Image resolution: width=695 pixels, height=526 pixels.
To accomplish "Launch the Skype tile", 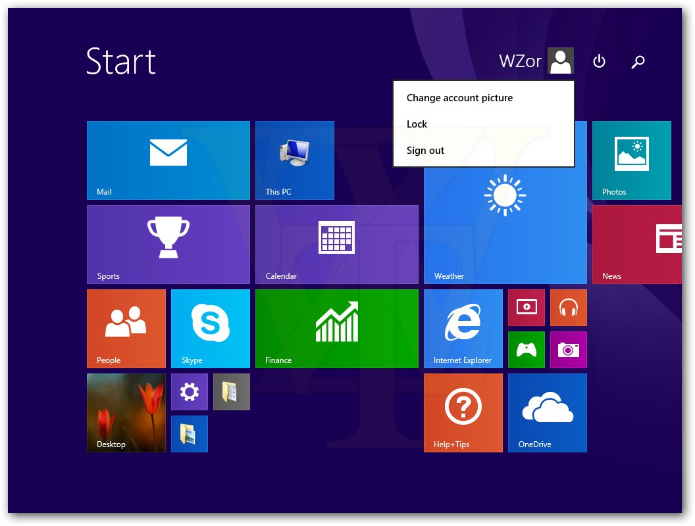I will pos(211,329).
